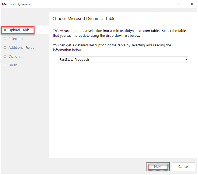This screenshot has width=198, height=175.
Task: Click the Options step circle indicator
Action: 5,56
